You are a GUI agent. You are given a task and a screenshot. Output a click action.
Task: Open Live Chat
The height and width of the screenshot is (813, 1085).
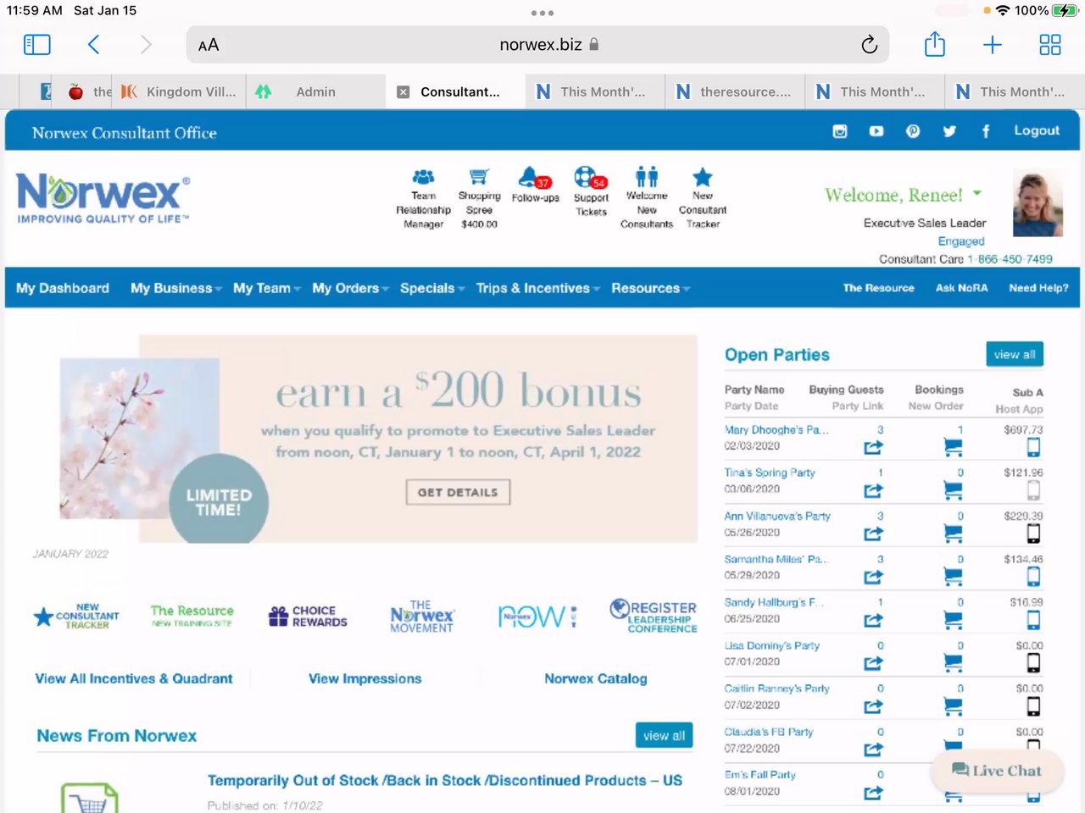997,770
